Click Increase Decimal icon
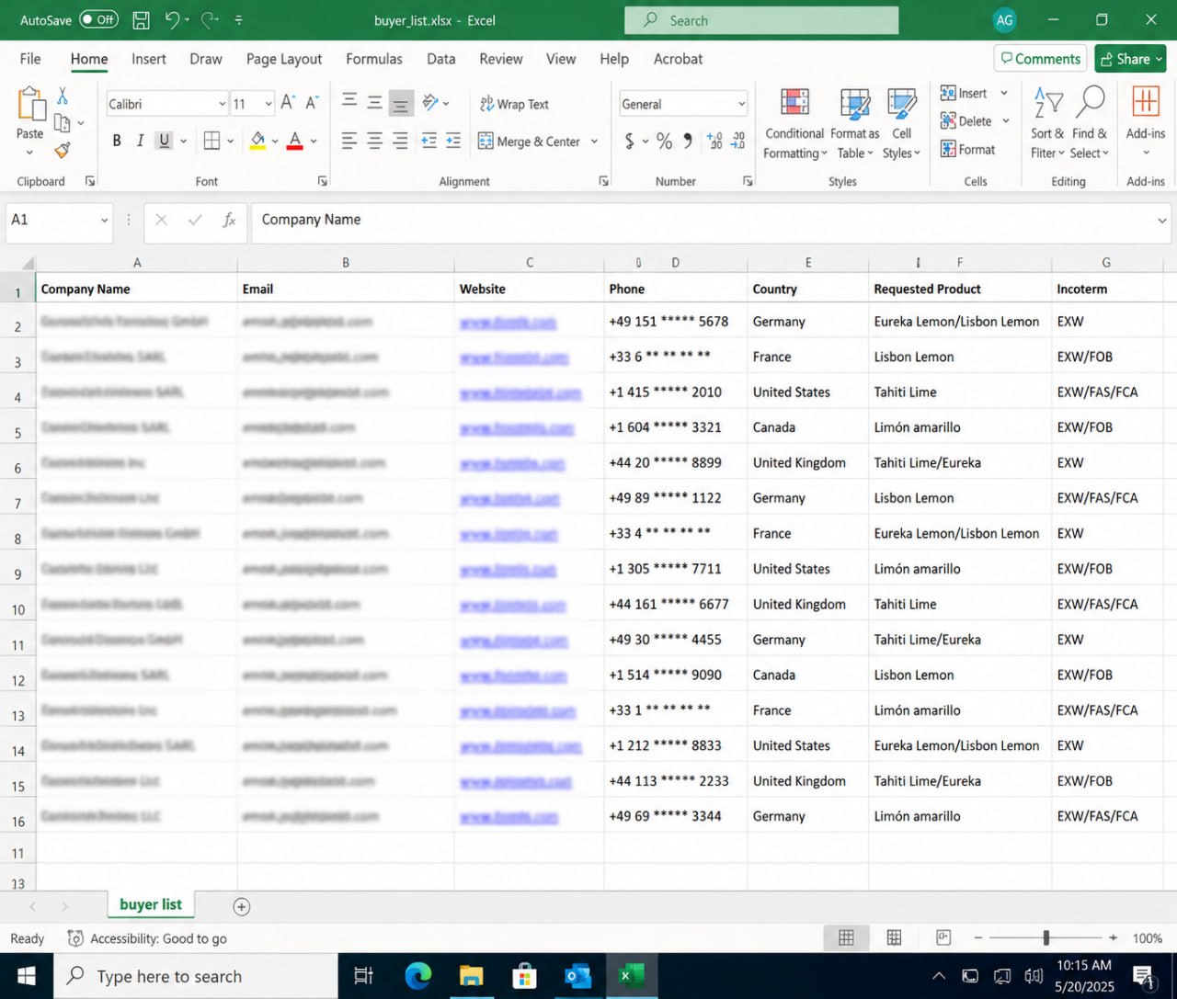The width and height of the screenshot is (1177, 999). click(714, 141)
